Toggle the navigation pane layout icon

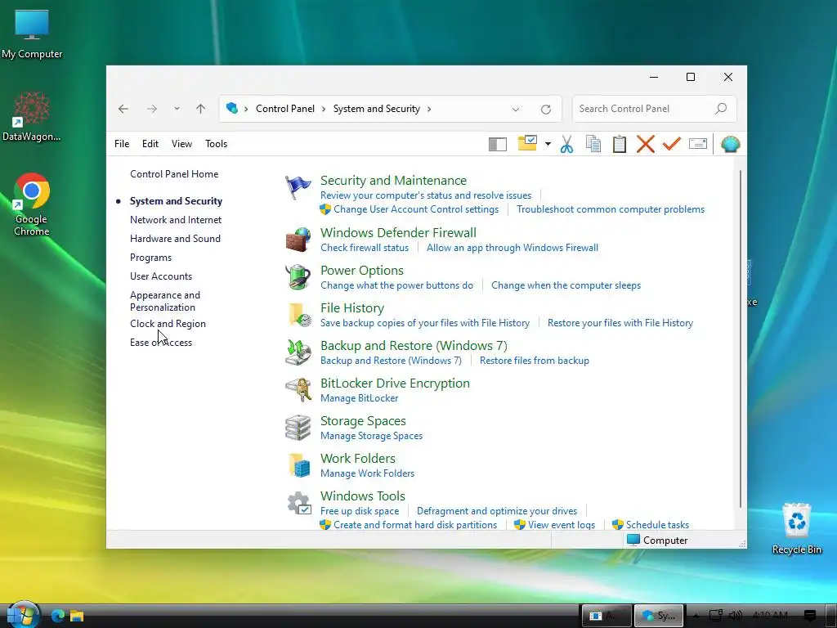498,144
